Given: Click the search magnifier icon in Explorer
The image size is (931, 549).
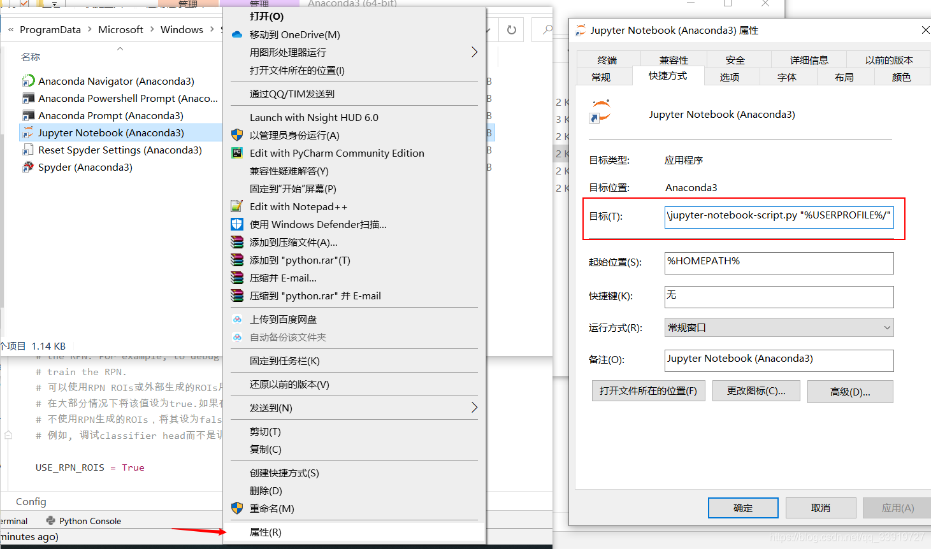Looking at the screenshot, I should [547, 29].
